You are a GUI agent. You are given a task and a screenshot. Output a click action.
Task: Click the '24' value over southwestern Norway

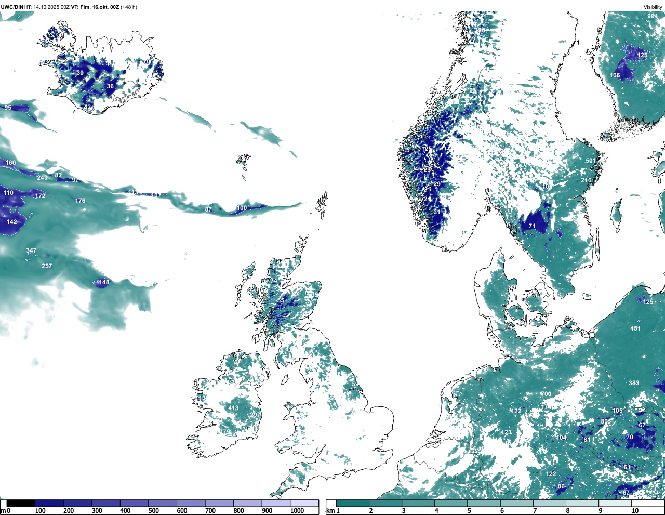427,199
